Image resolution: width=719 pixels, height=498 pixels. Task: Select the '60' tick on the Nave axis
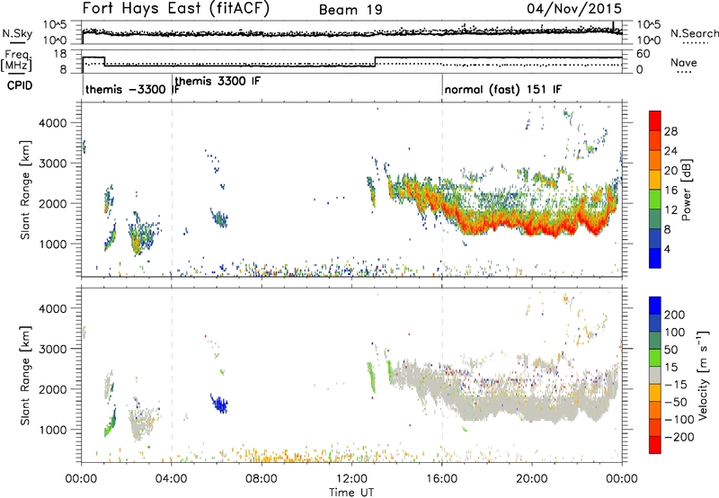pyautogui.click(x=644, y=54)
